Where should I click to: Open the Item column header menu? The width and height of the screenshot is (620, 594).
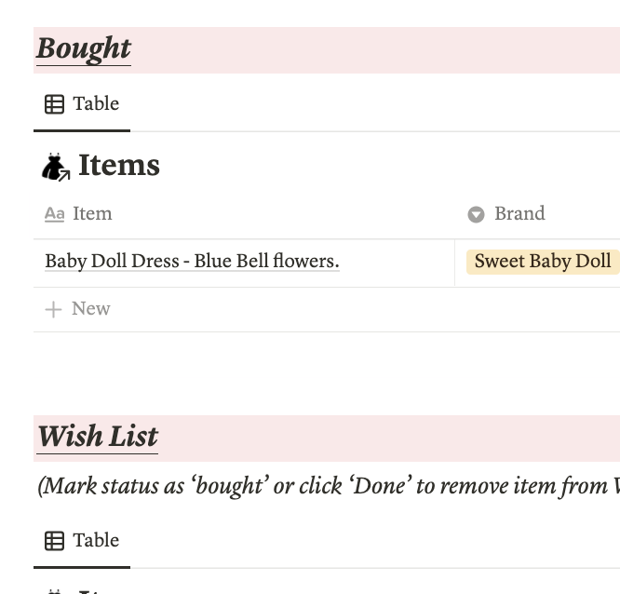click(x=92, y=214)
